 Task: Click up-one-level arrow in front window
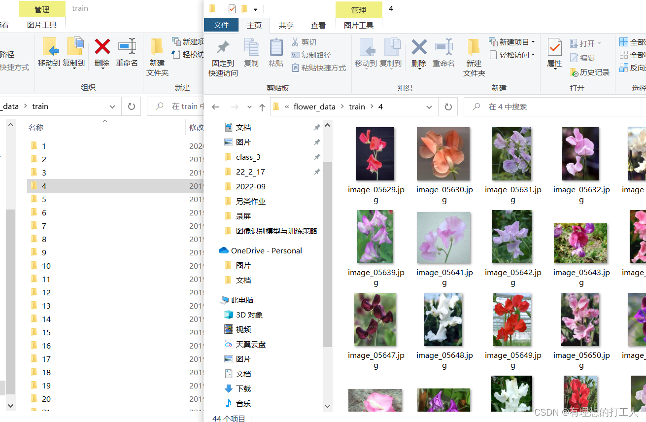(x=262, y=107)
